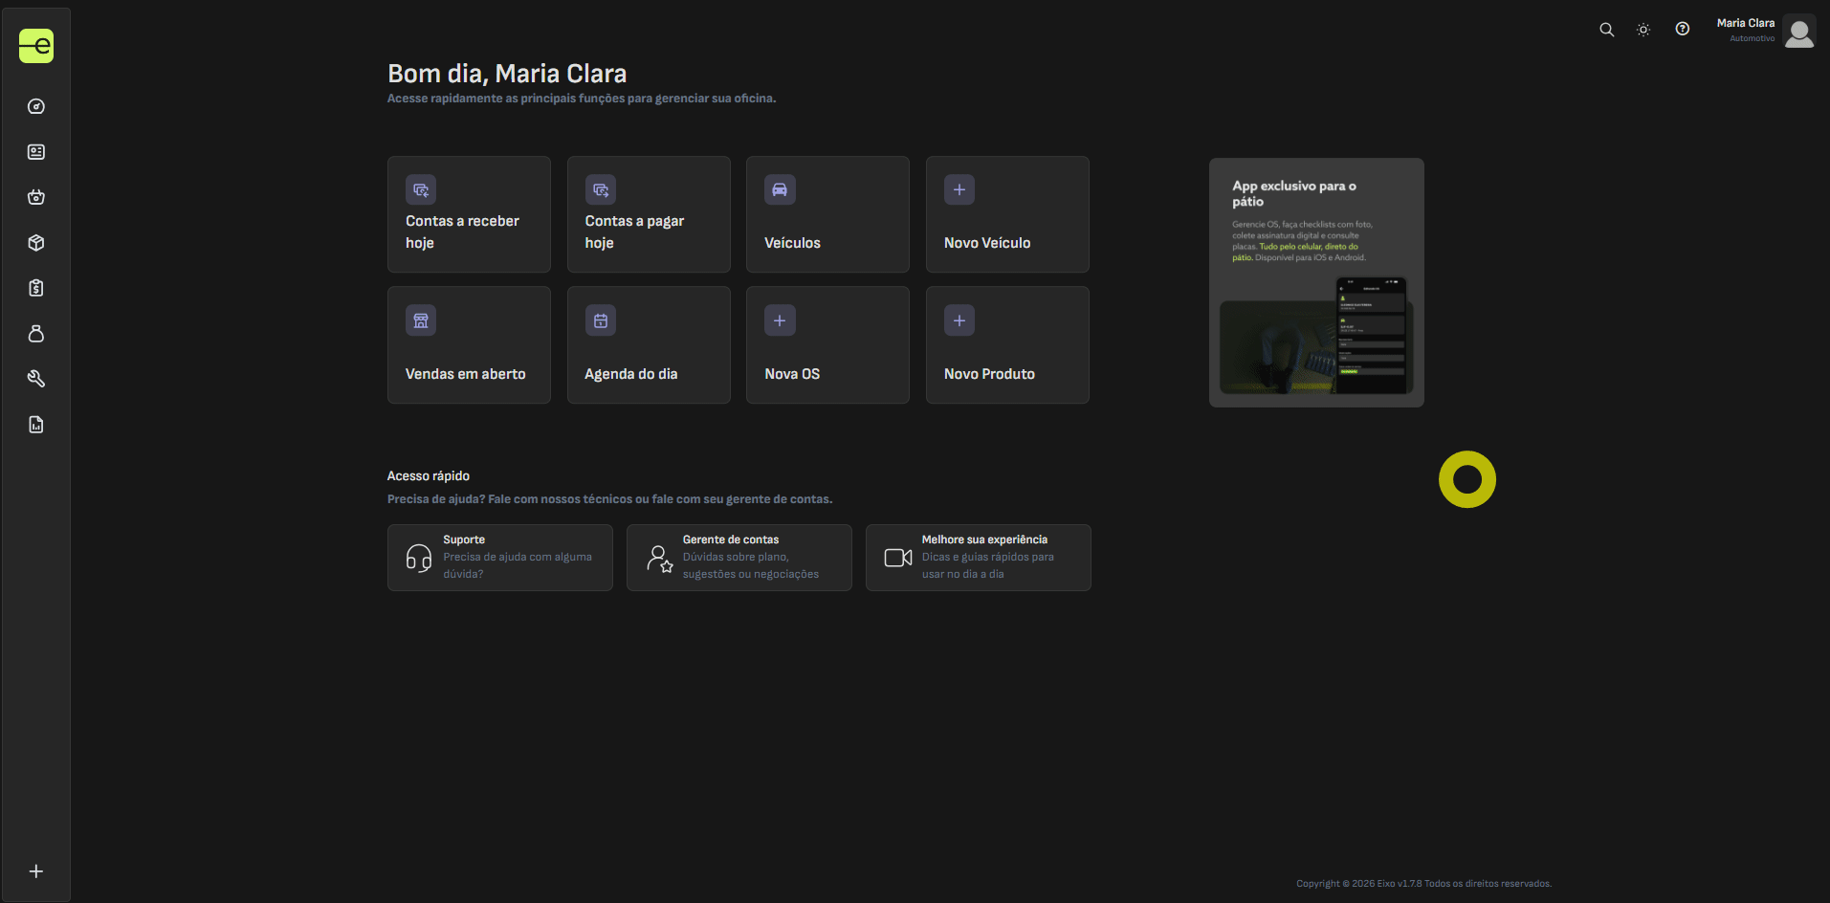Click the wrench tools sidebar icon
1830x903 pixels.
[x=36, y=379]
